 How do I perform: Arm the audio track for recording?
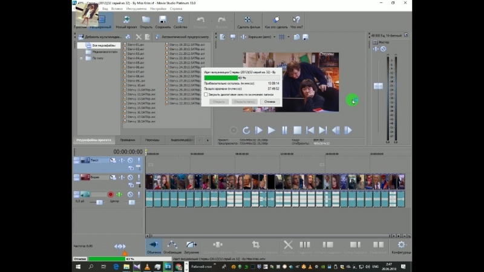click(x=111, y=195)
